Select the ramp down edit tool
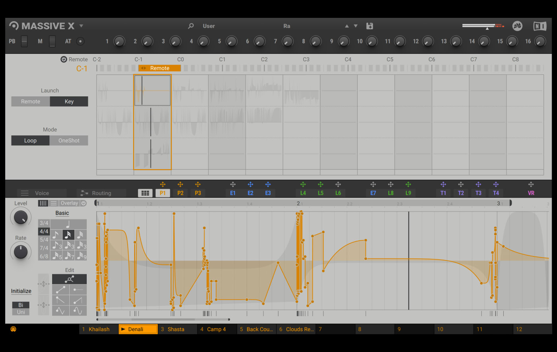 [60, 300]
